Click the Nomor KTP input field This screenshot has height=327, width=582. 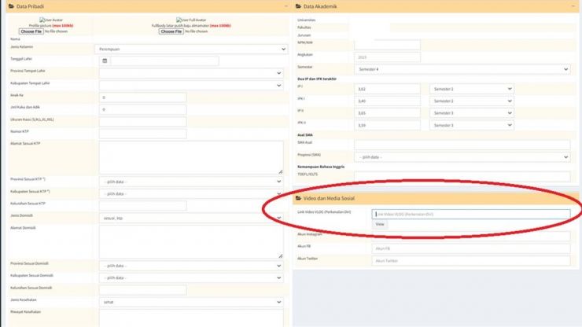(143, 134)
